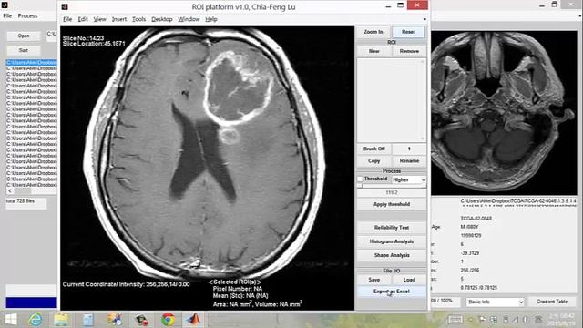Switch to MATLAB in the taskbar

(193, 320)
